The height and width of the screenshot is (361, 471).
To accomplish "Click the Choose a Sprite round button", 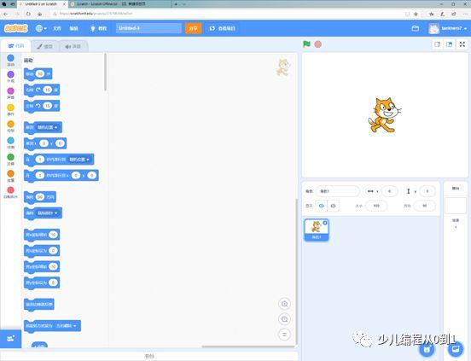I will click(x=427, y=349).
